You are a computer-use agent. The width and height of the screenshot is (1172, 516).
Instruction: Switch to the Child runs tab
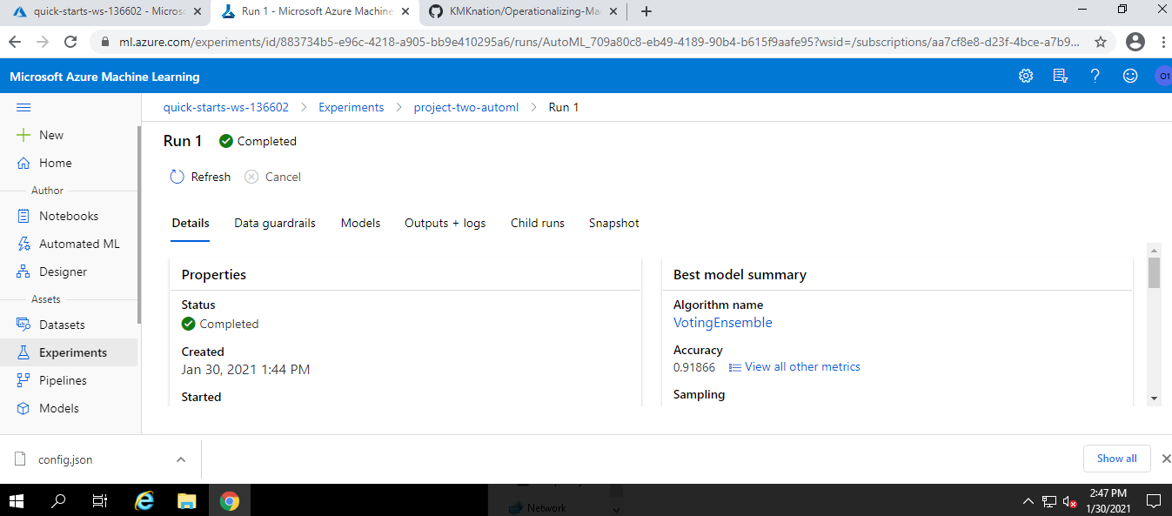(x=538, y=223)
